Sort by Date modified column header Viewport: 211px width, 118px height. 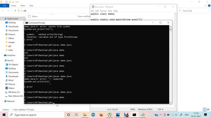click(84, 16)
